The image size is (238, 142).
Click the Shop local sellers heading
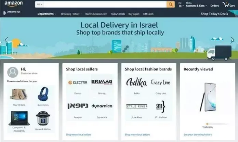click(82, 69)
